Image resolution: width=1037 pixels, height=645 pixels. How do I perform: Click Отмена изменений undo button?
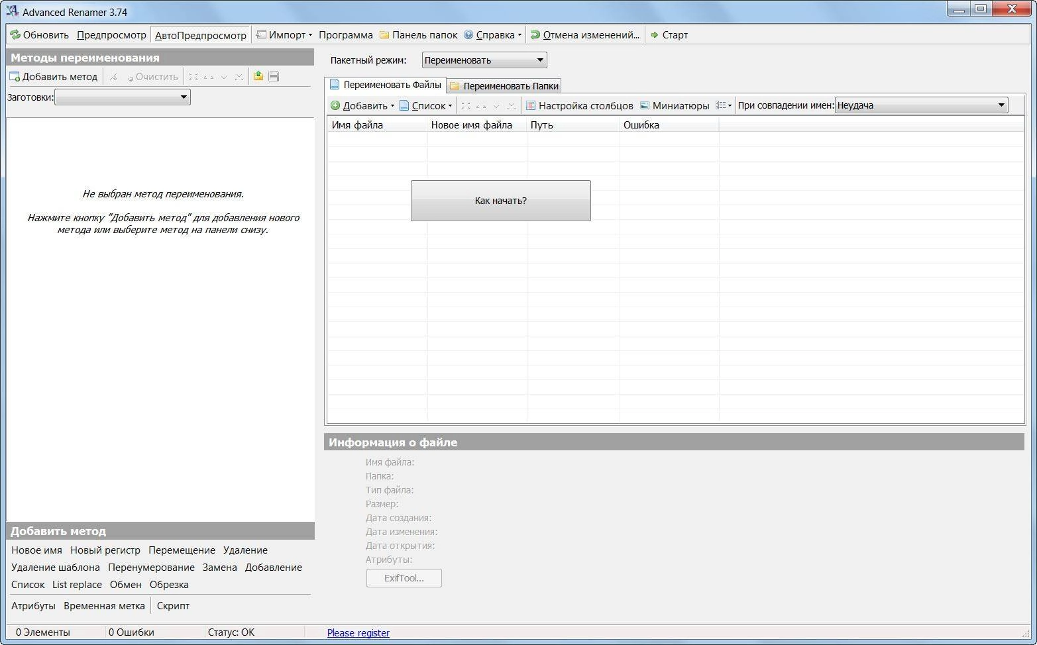tap(585, 35)
